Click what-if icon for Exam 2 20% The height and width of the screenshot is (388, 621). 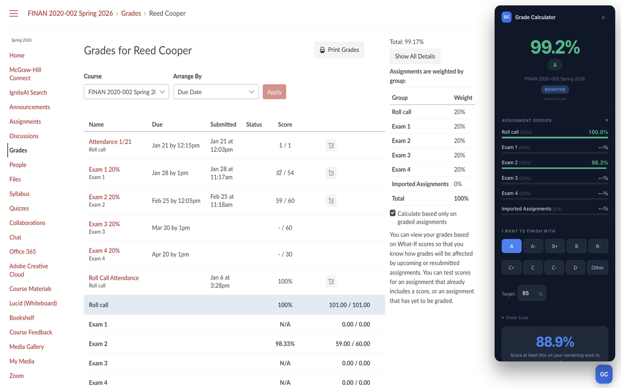pos(331,201)
